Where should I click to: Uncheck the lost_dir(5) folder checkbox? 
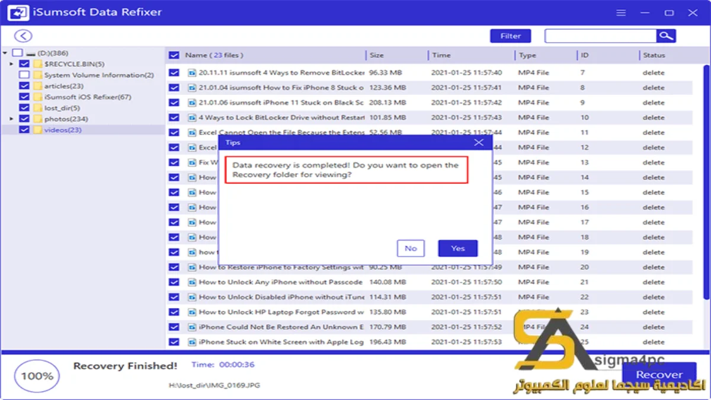(24, 108)
